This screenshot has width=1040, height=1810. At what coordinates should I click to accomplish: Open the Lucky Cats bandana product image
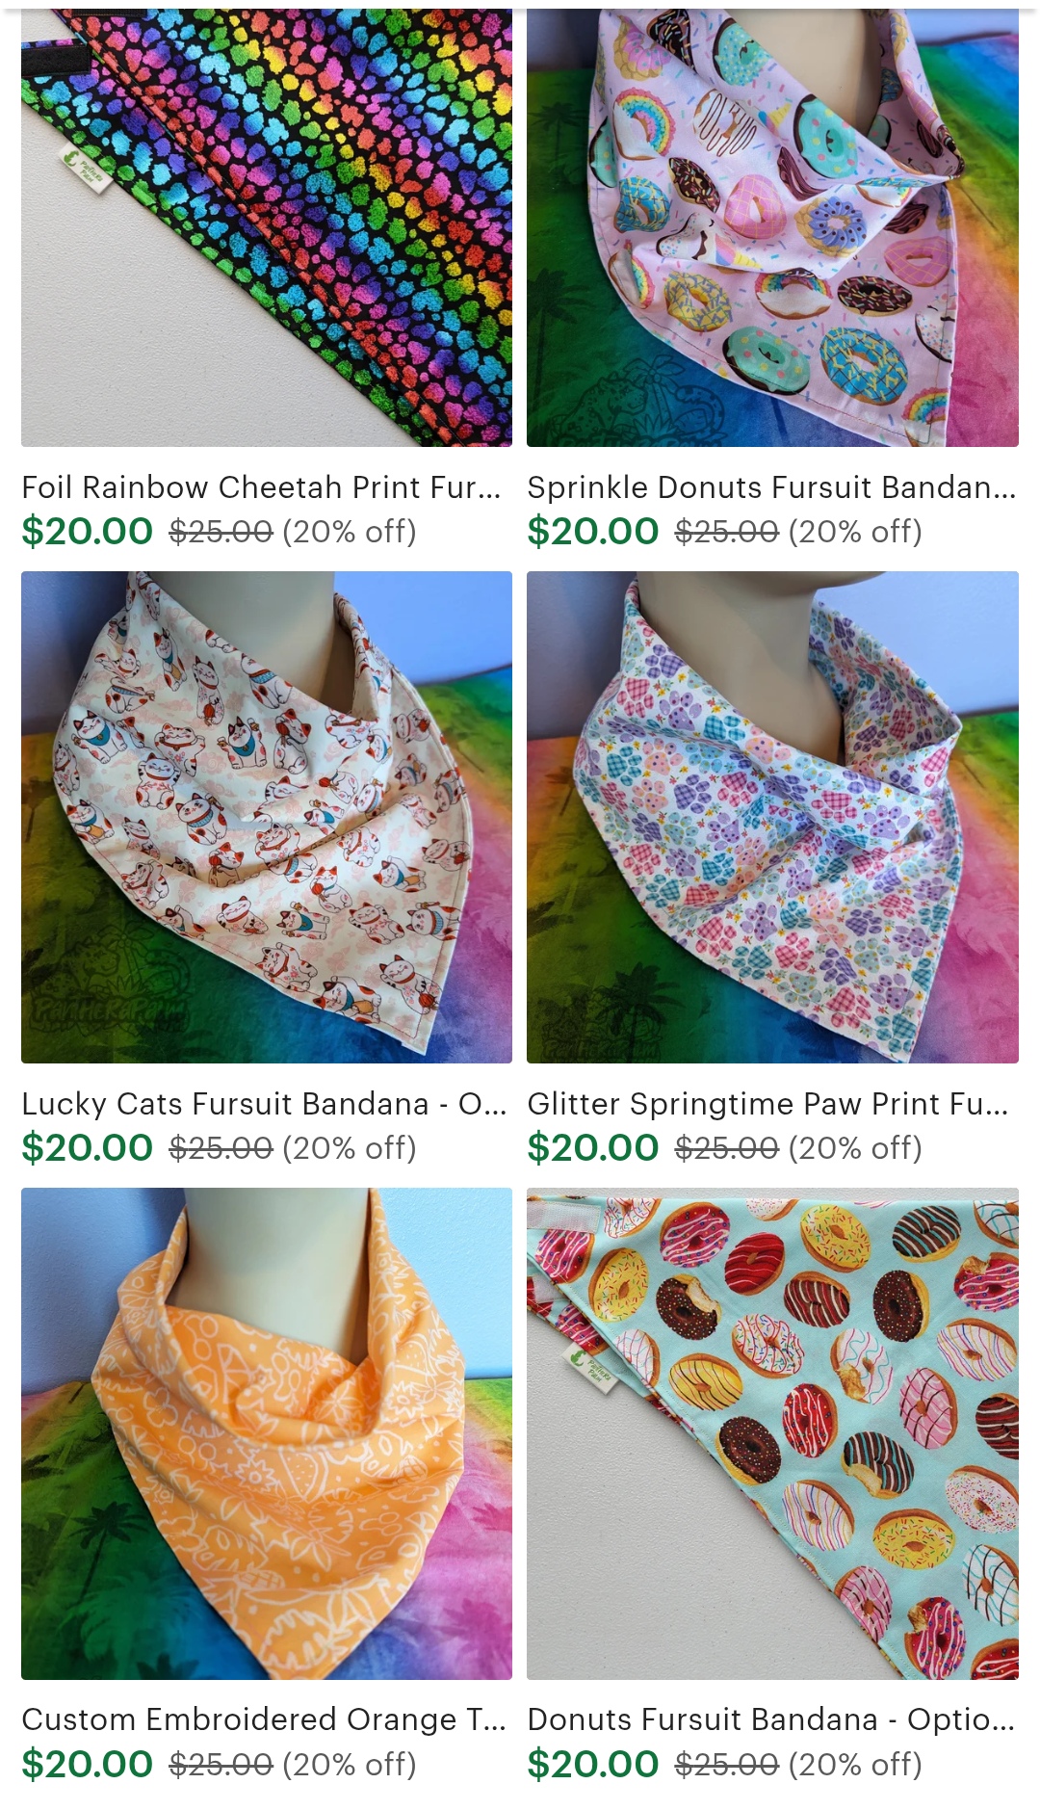267,817
